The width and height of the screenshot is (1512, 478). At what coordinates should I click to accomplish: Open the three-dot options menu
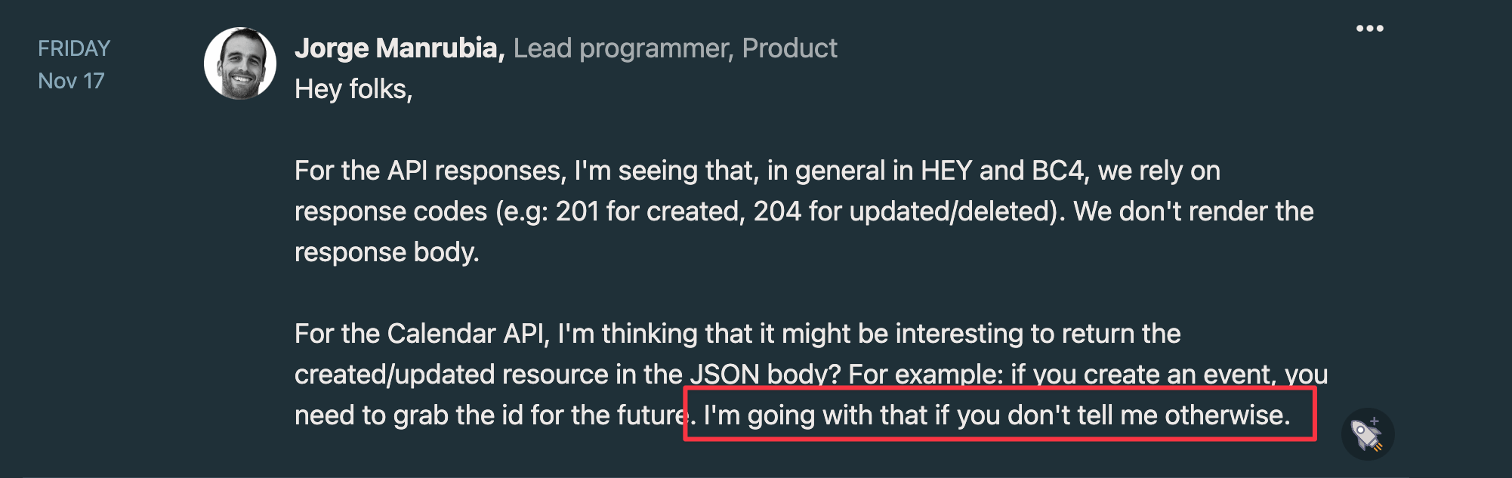click(x=1369, y=29)
